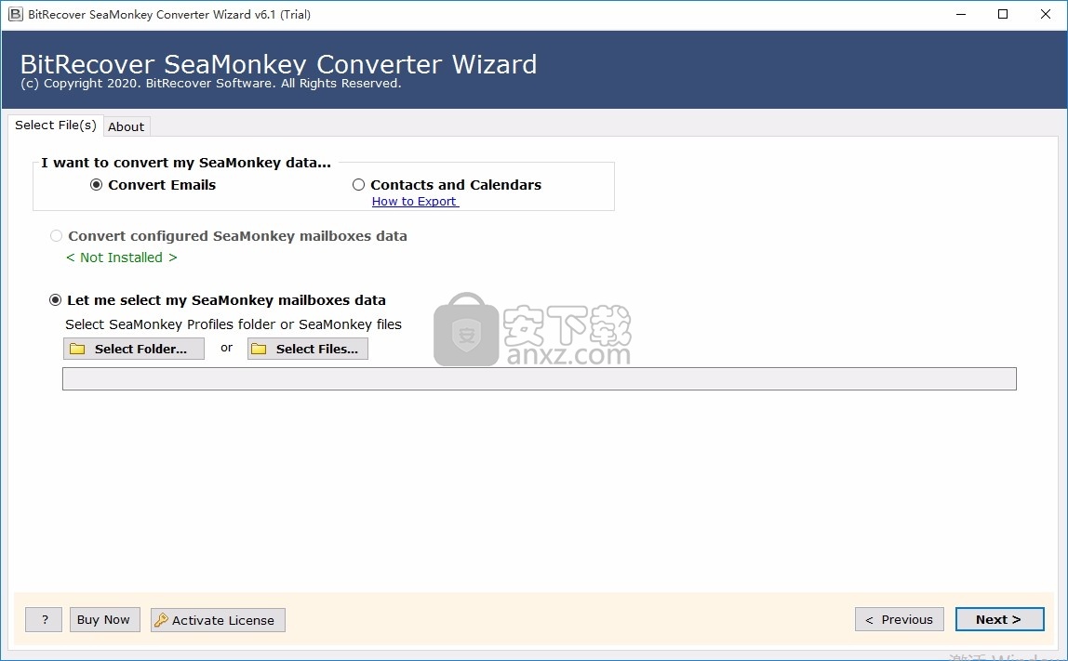Click the Select SeaMonkey Profiles folder instruction text
The height and width of the screenshot is (661, 1068).
(x=234, y=324)
